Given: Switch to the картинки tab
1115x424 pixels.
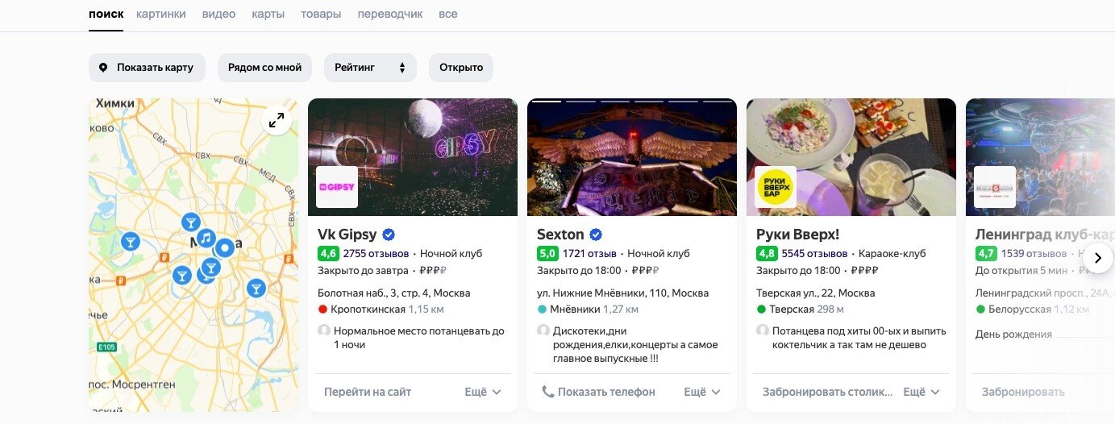Looking at the screenshot, I should point(161,14).
